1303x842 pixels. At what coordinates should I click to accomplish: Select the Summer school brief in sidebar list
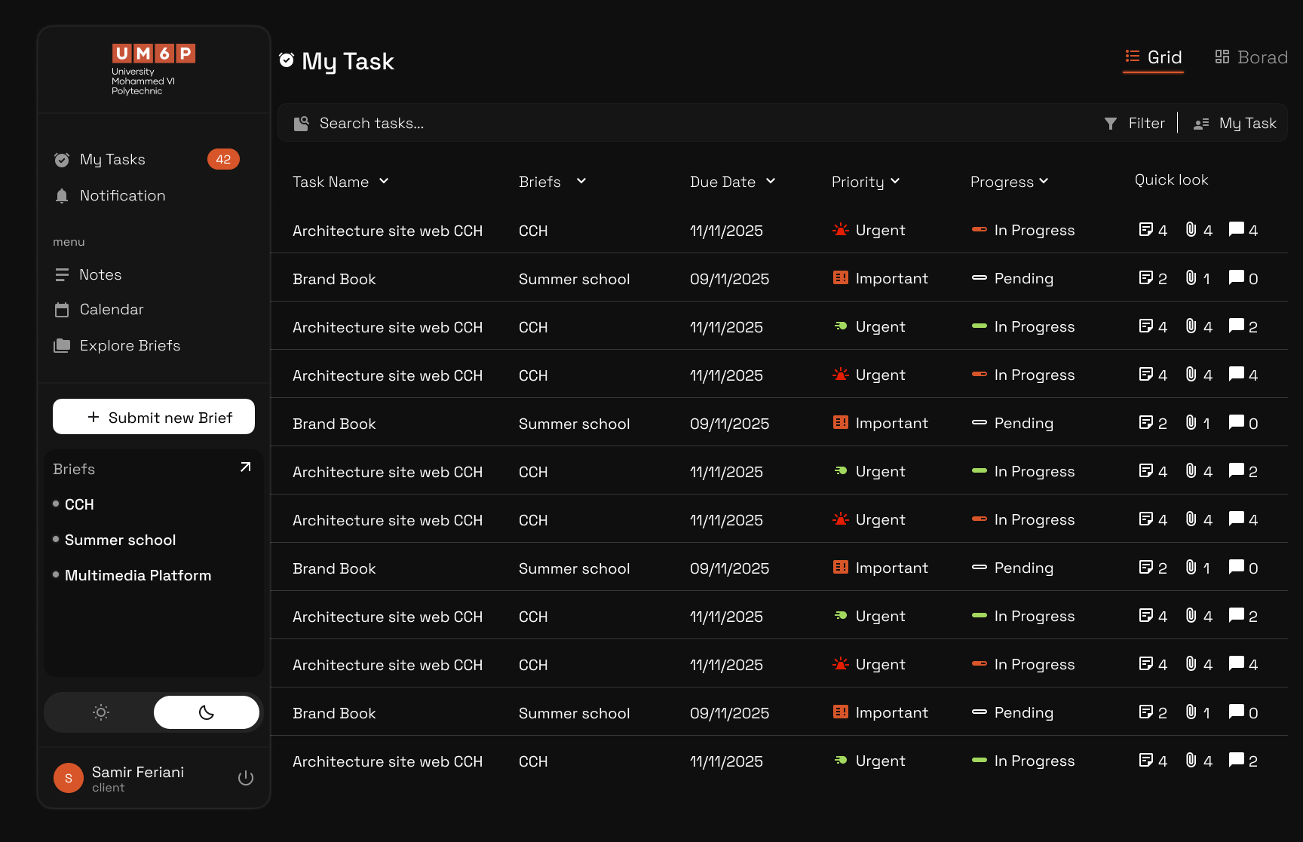coord(120,540)
